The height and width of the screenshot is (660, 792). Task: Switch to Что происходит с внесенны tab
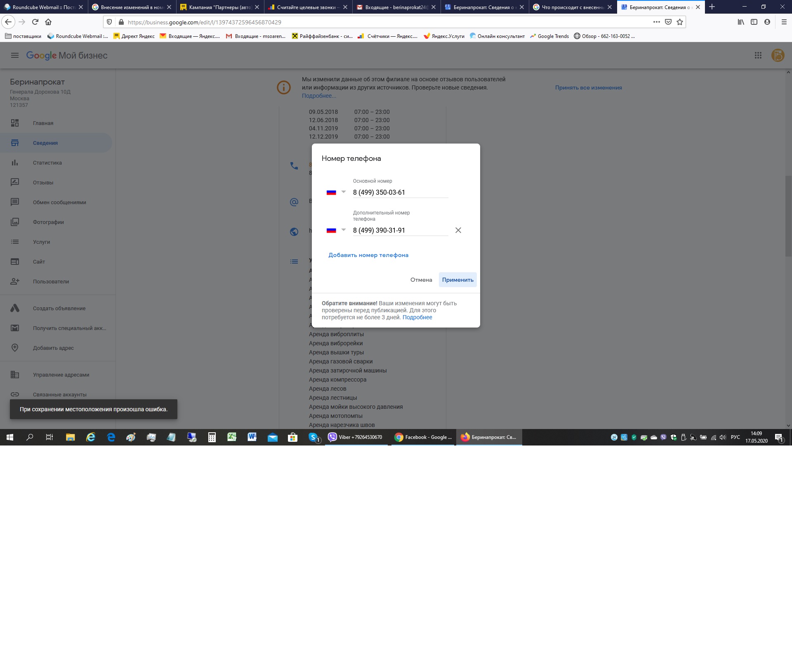[573, 7]
